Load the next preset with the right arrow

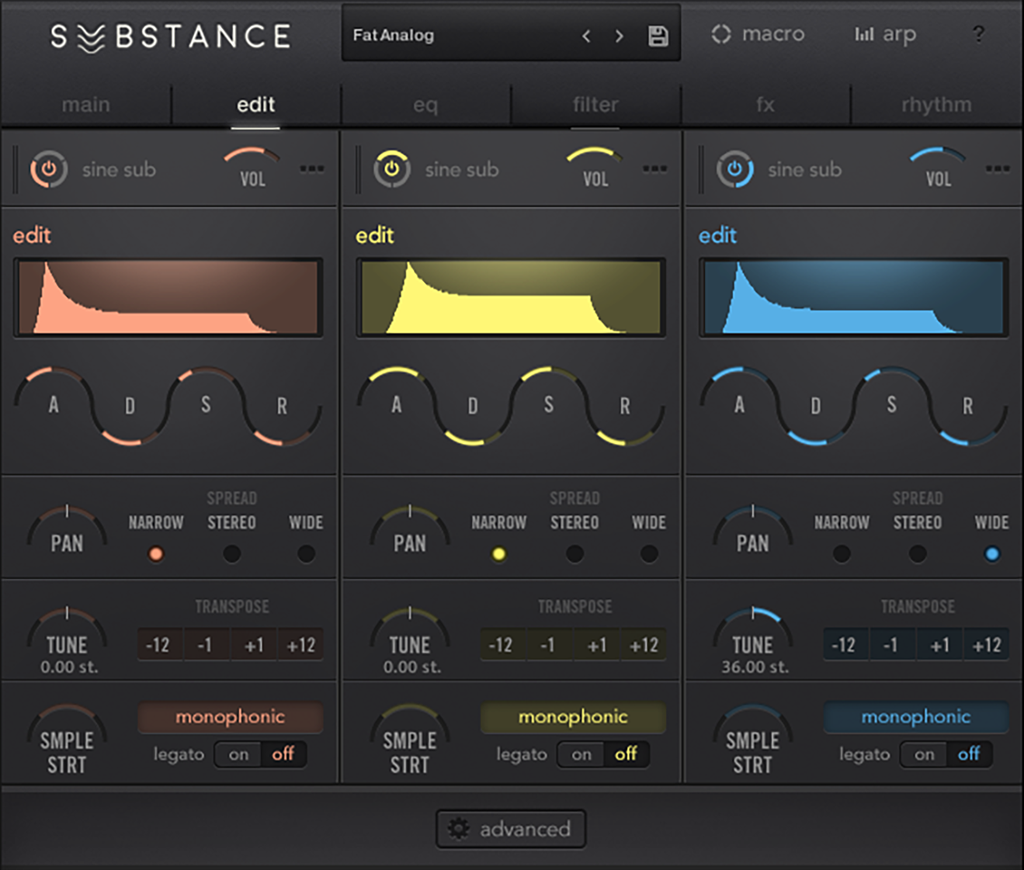(x=620, y=35)
